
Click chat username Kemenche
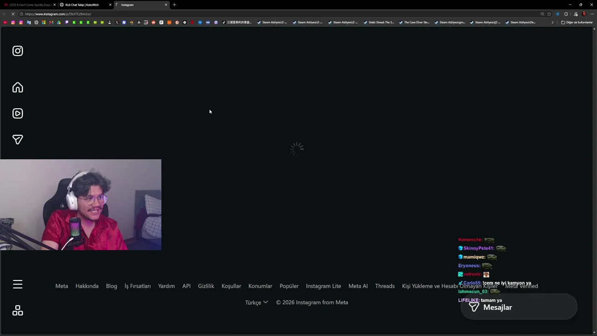click(x=470, y=240)
